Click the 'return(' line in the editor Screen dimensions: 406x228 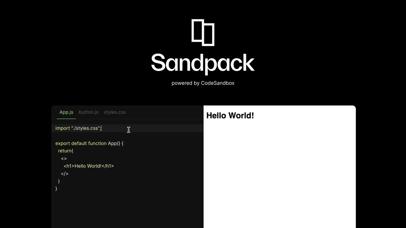coord(65,151)
